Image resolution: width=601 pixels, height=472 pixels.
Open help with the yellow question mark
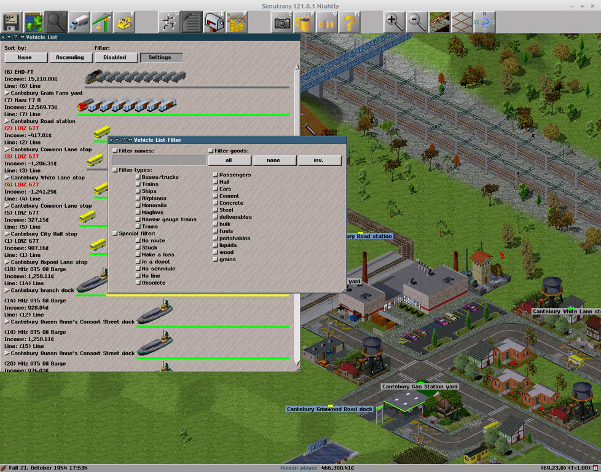point(349,23)
